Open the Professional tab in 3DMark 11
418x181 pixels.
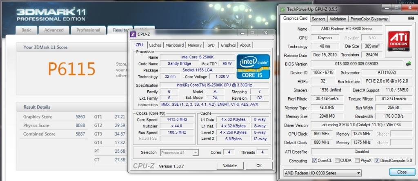pos(88,30)
